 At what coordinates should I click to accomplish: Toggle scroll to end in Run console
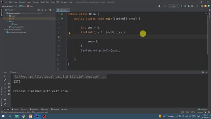9,87
